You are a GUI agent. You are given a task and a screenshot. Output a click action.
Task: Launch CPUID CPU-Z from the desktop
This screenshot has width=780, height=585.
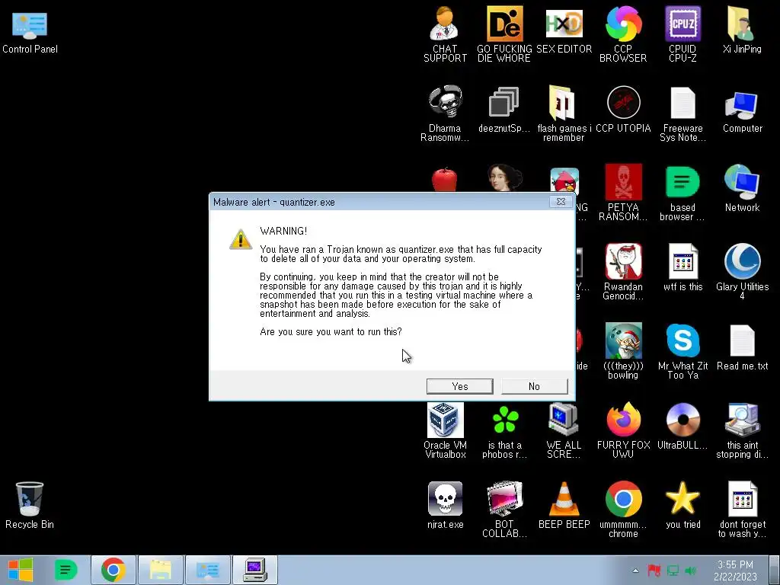[682, 34]
